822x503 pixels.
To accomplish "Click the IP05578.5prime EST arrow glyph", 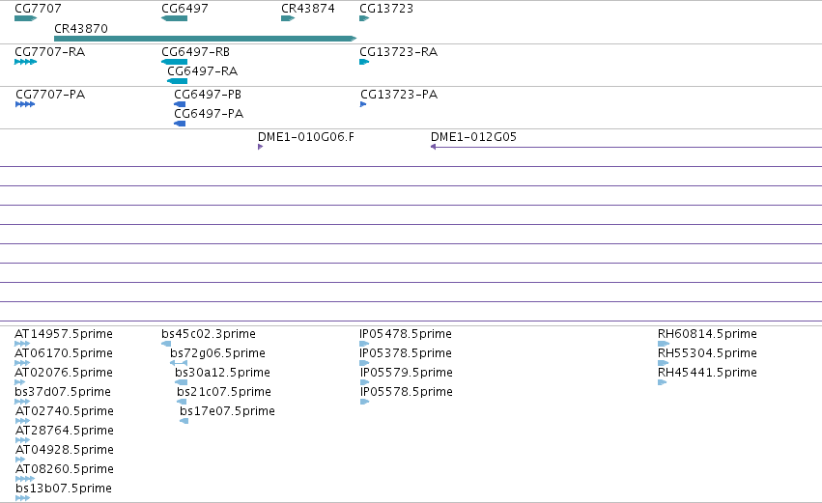I will (365, 402).
